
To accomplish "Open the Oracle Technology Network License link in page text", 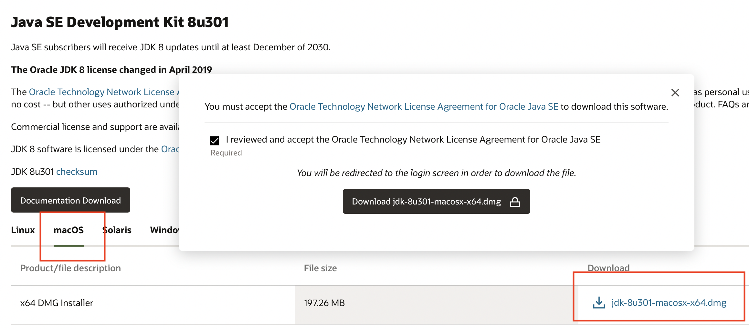I will [104, 92].
